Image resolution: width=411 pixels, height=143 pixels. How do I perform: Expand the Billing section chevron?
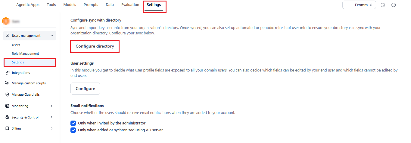point(52,128)
